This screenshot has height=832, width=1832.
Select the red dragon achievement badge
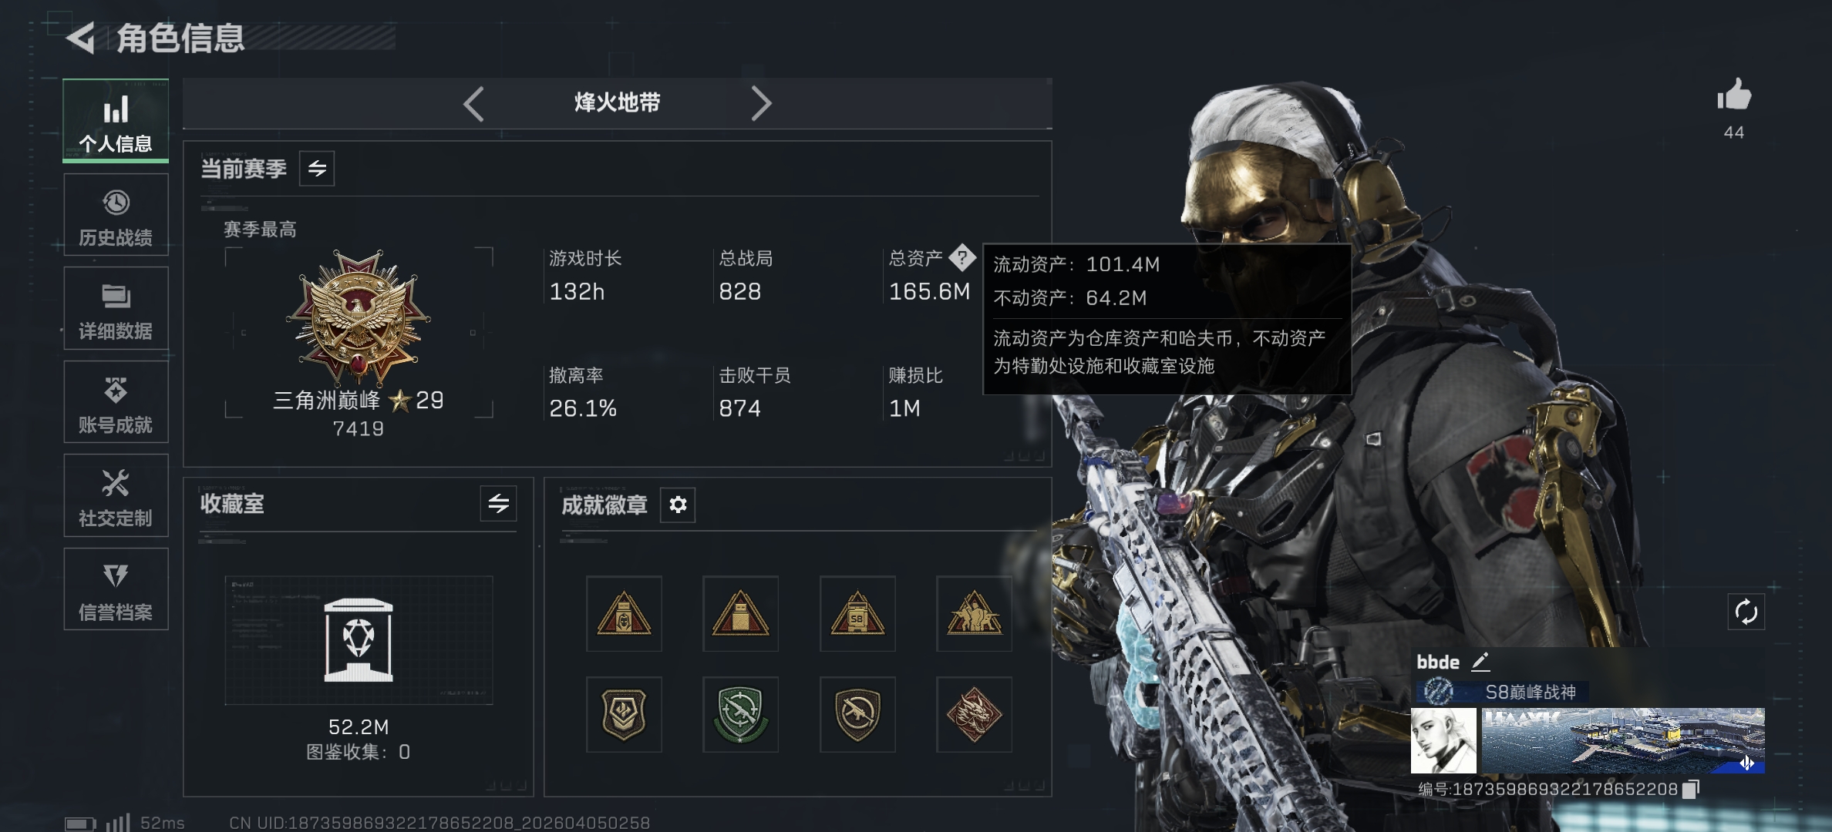pyautogui.click(x=974, y=714)
